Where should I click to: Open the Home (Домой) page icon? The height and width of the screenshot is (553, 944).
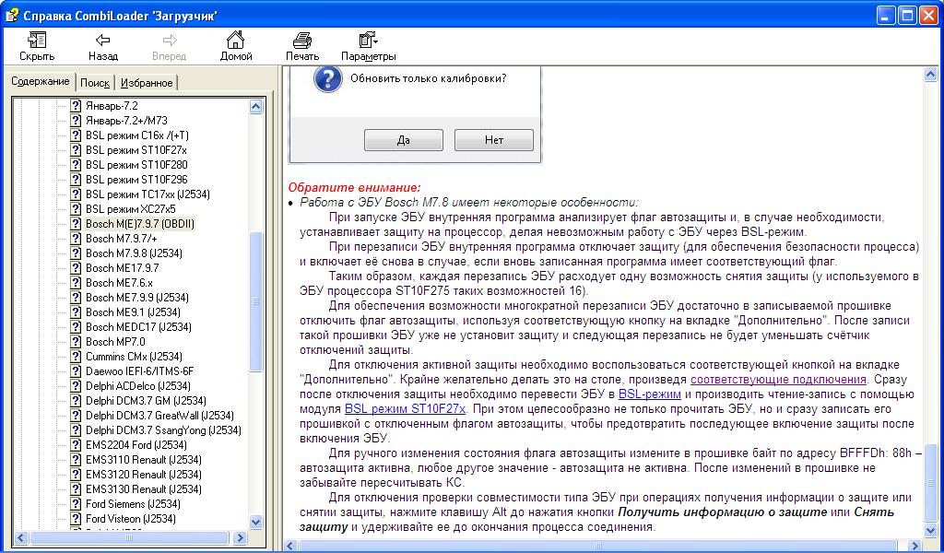(236, 41)
